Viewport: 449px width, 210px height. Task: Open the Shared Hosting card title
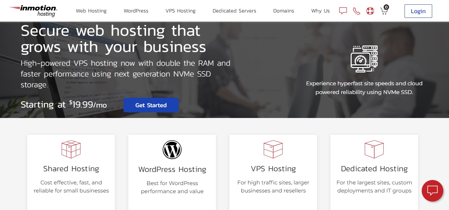point(71,169)
